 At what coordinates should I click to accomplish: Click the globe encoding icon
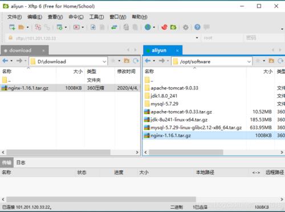tap(148, 27)
